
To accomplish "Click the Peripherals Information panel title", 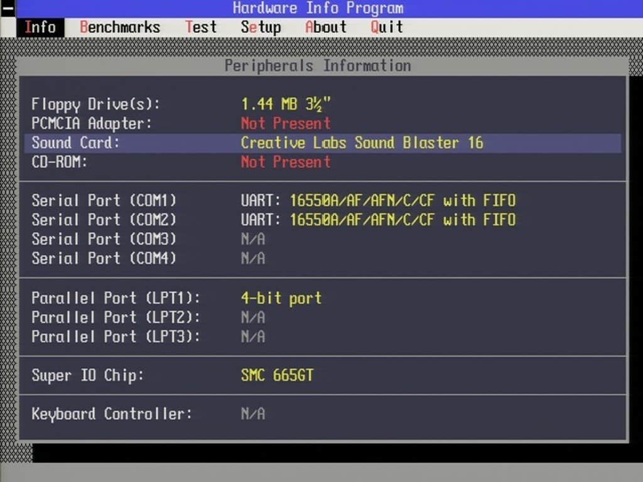I will (x=318, y=66).
